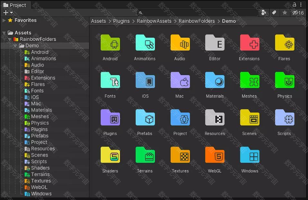The width and height of the screenshot is (308, 200).
Task: Click the Search by Type filter icon
Action: 264,13
